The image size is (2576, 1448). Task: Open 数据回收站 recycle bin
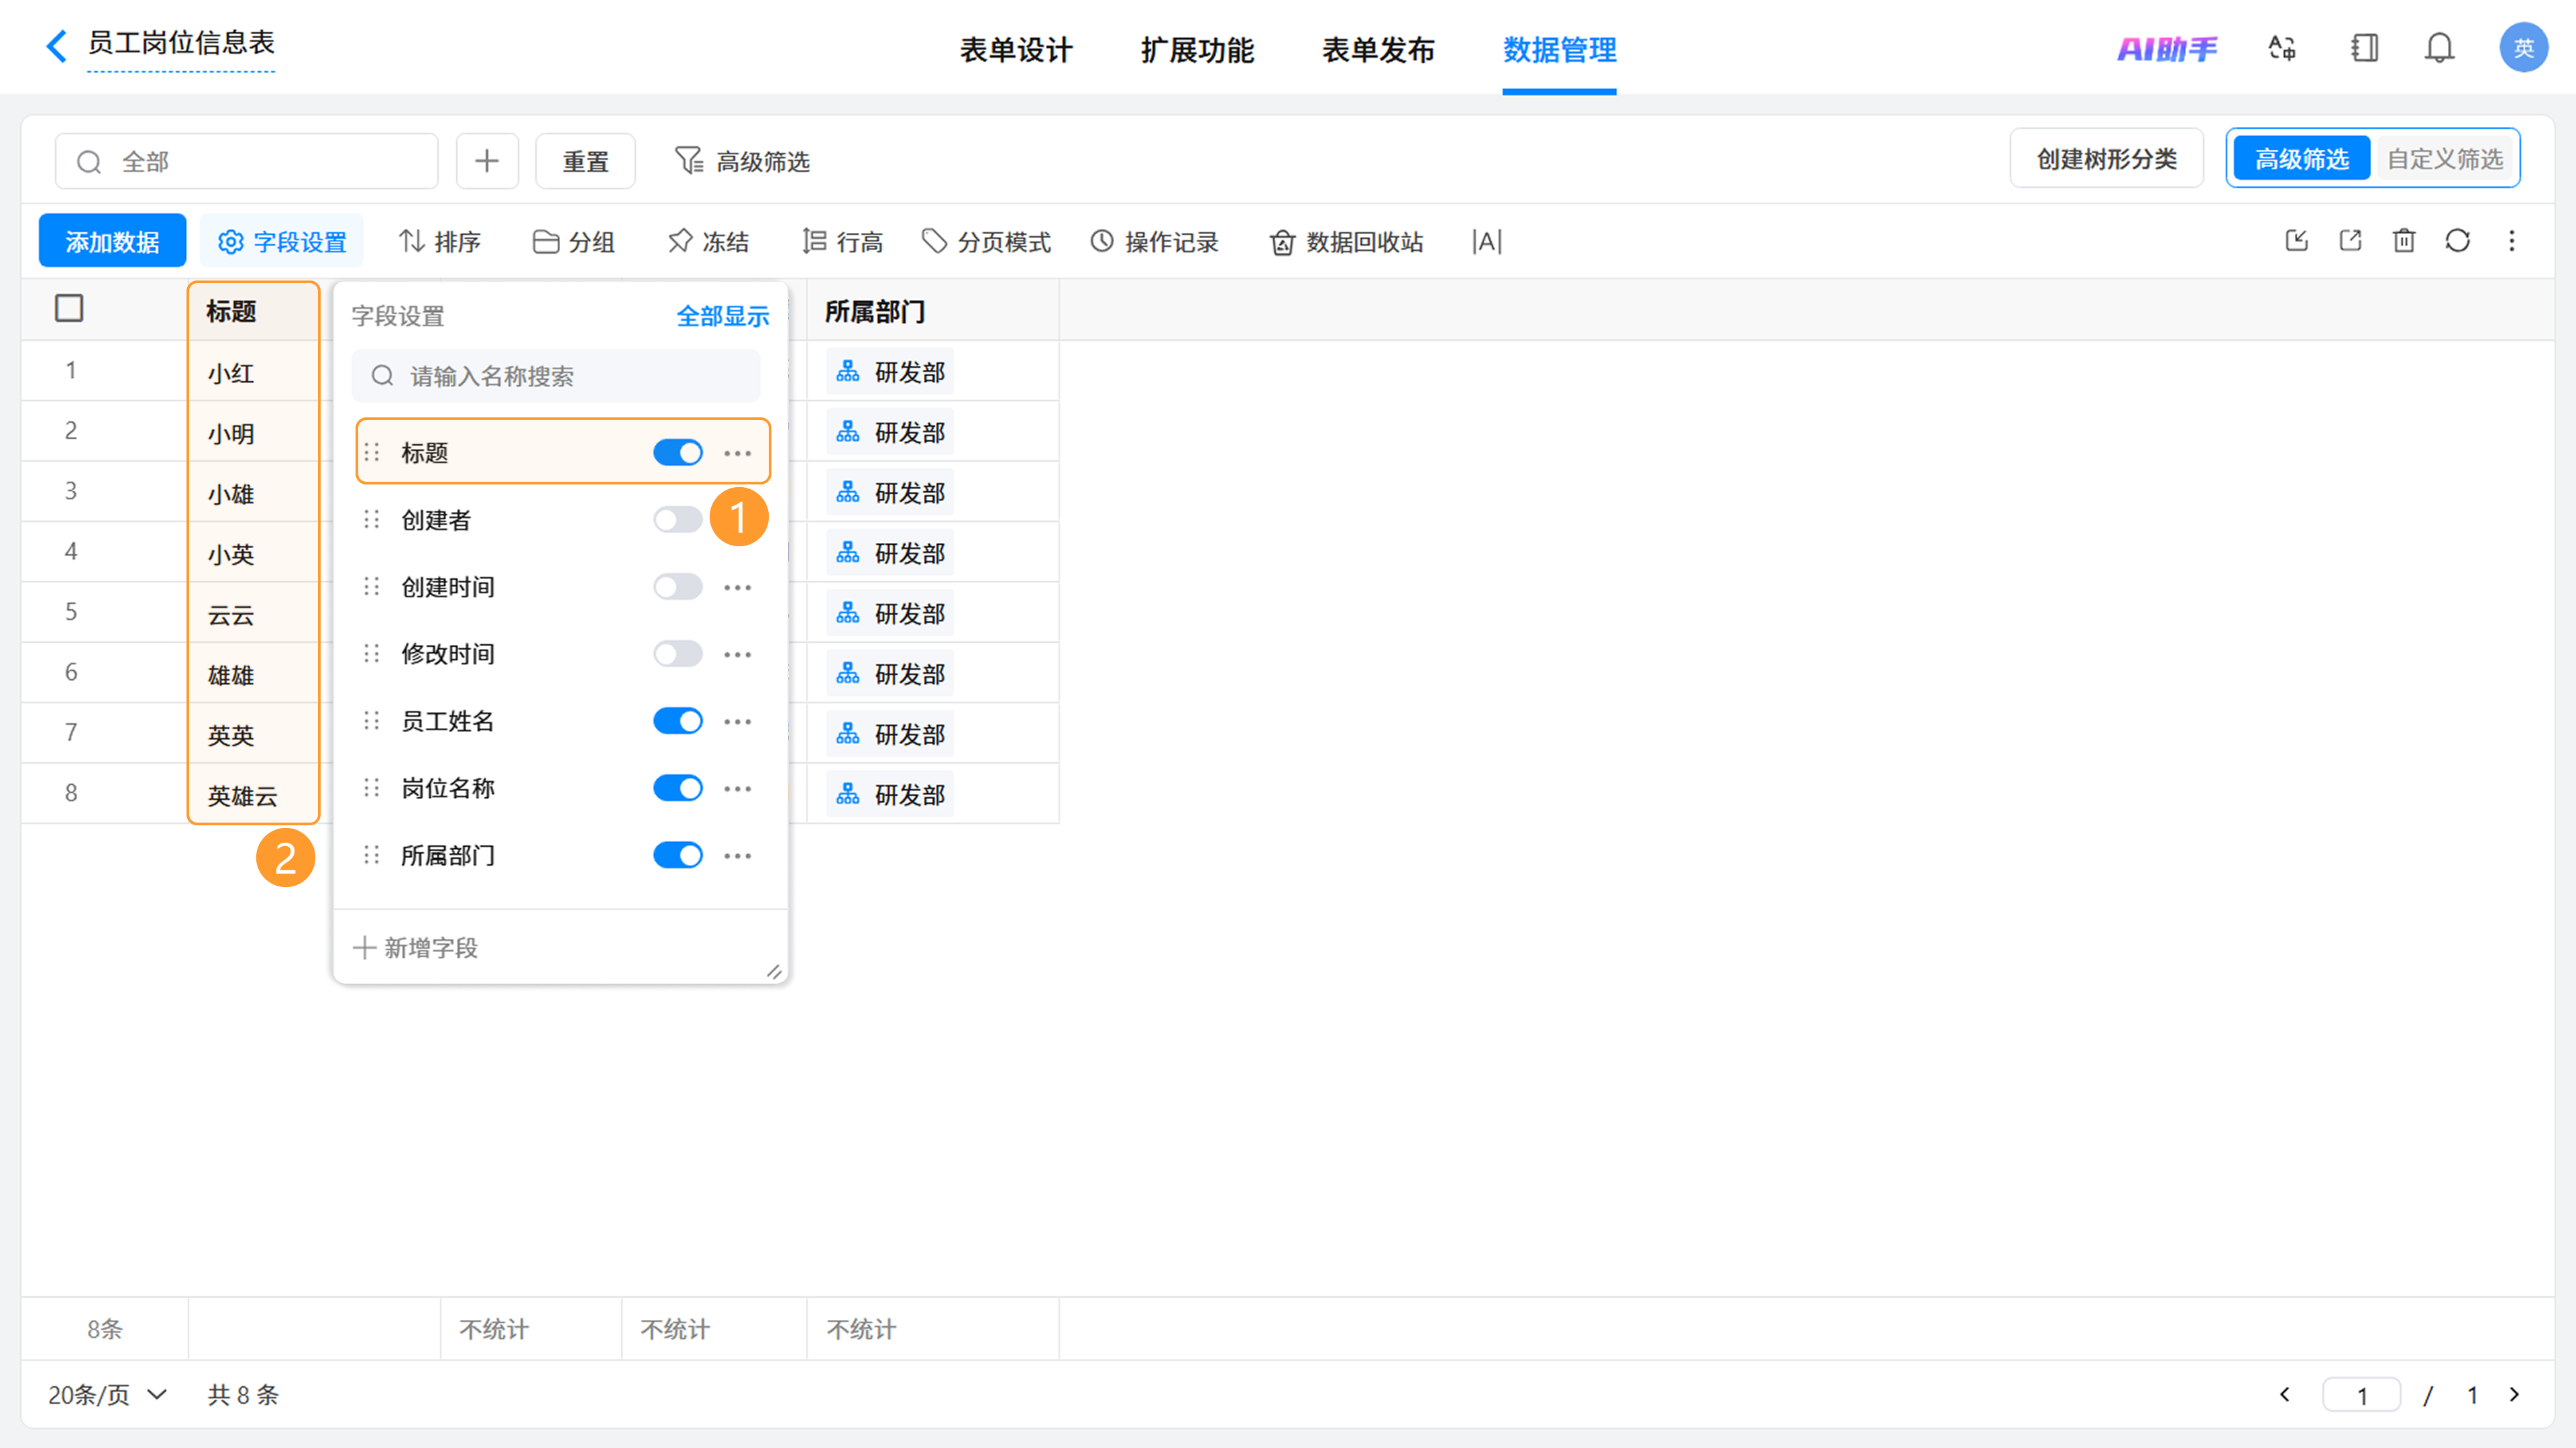tap(1346, 241)
